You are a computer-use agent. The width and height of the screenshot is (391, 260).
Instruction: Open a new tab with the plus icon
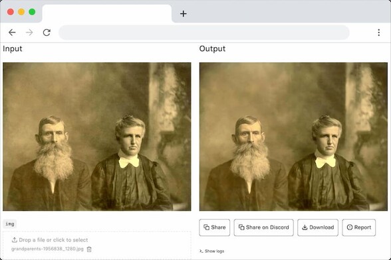coord(184,14)
